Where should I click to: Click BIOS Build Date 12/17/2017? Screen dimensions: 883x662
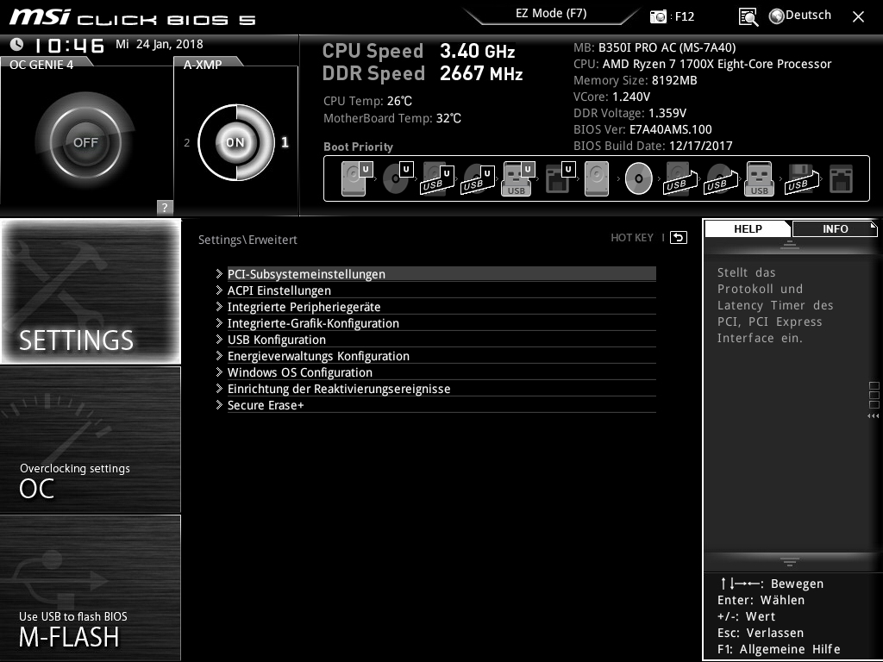pos(653,146)
